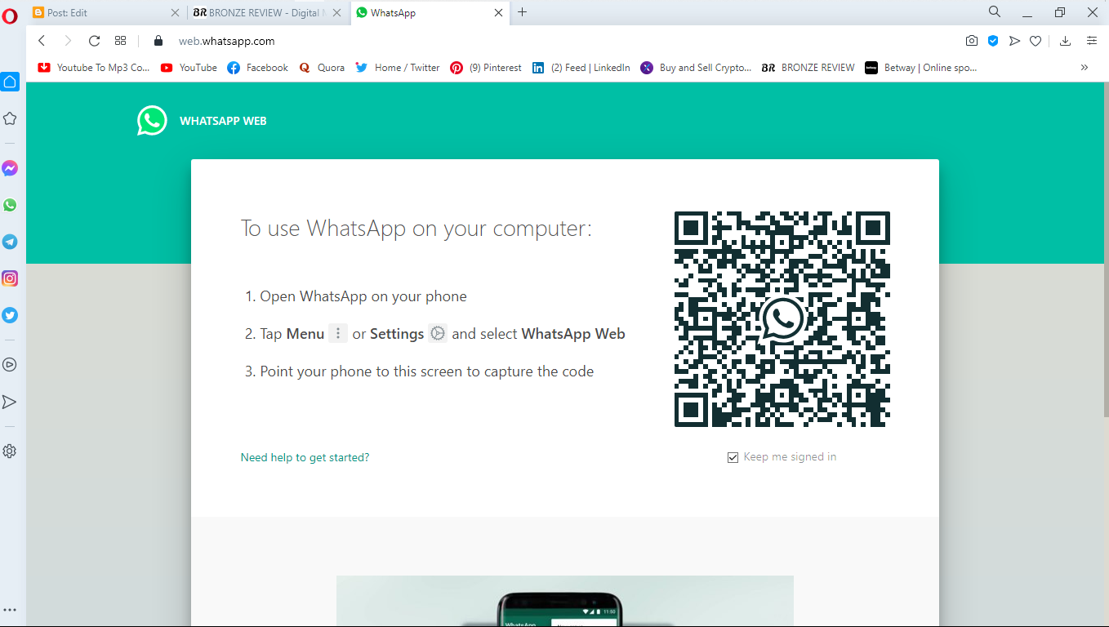
Task: Open Buy and Sell Crypto bookmark
Action: pos(696,68)
